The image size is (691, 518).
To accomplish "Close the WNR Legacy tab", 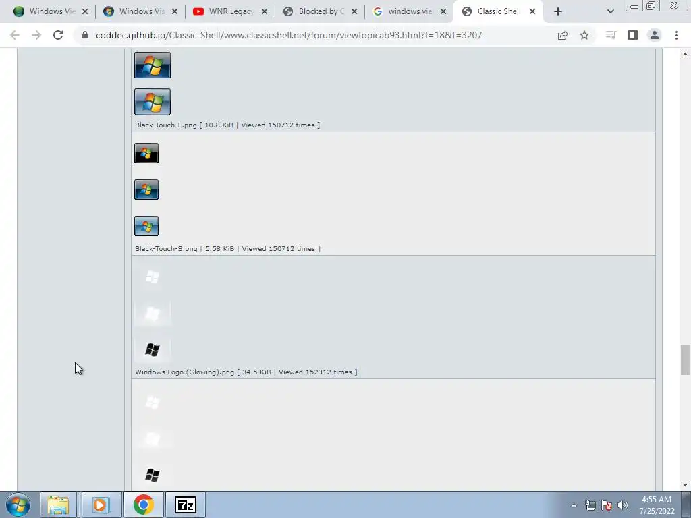I will click(x=265, y=11).
